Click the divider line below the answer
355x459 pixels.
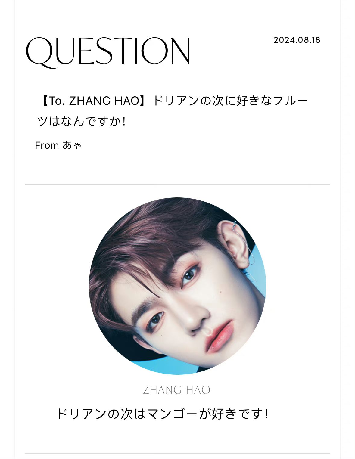[177, 453]
